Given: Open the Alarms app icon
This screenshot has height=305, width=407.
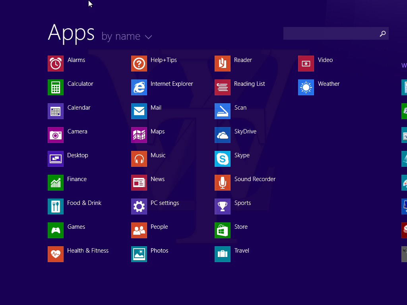Looking at the screenshot, I should 56,64.
